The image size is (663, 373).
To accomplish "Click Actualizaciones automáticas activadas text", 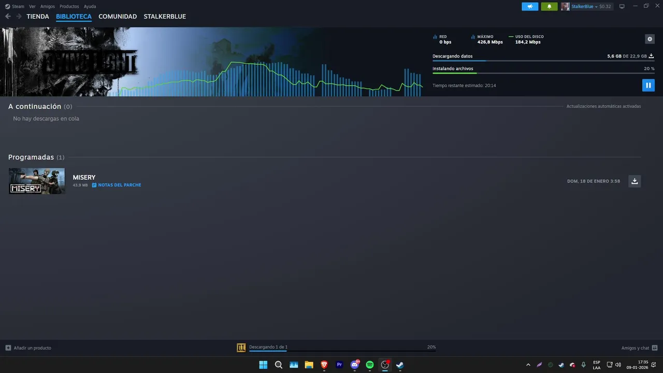I will (x=603, y=106).
